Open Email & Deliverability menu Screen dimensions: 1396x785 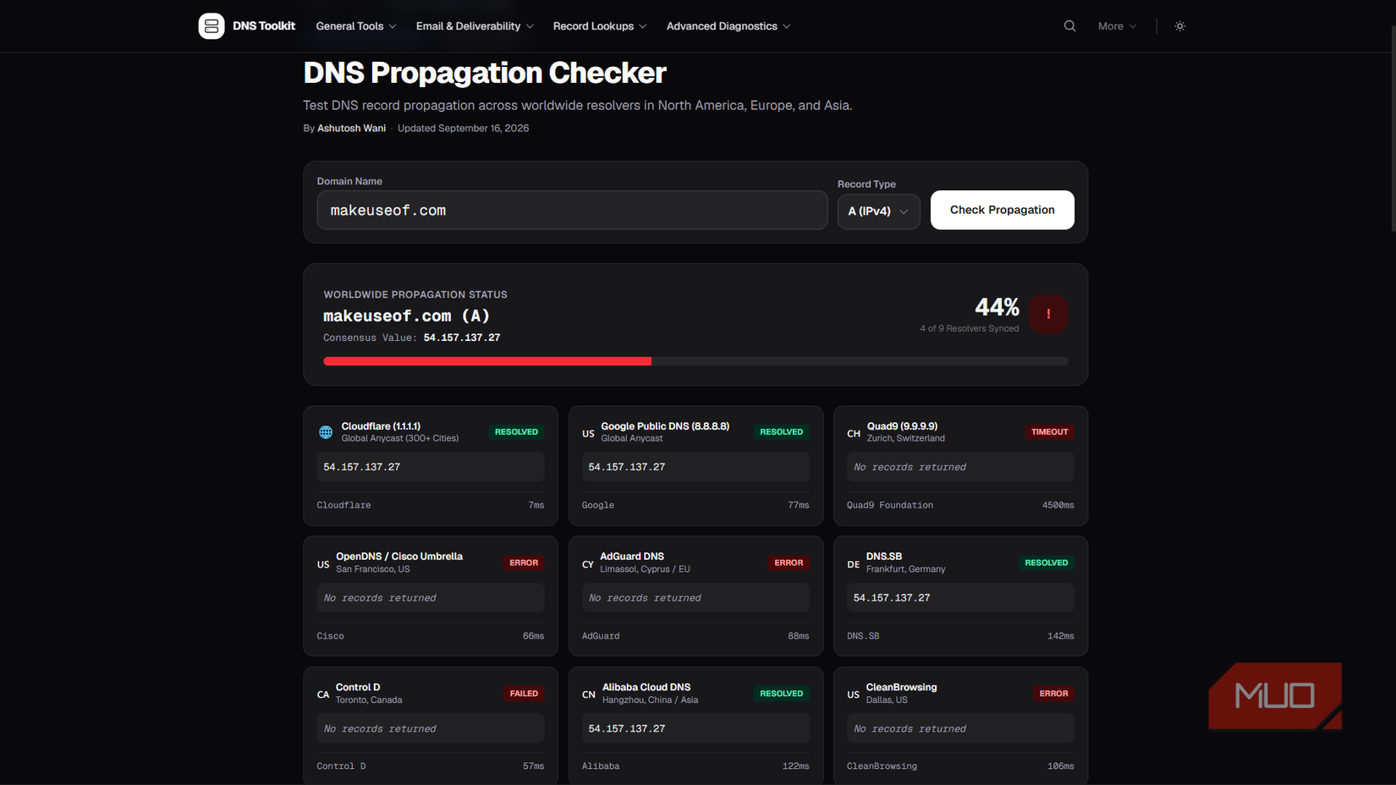click(x=475, y=26)
